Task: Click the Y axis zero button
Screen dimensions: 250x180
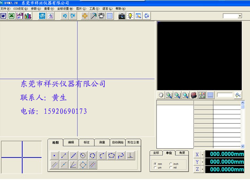Action: click(197, 162)
